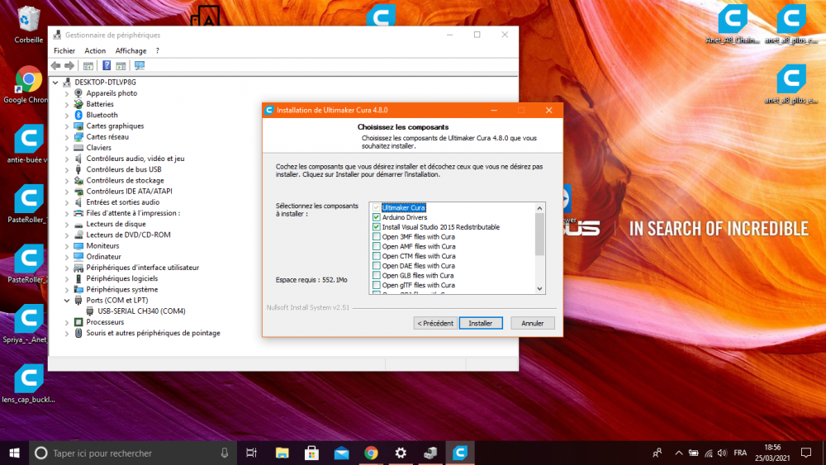Viewport: 826px width, 465px height.
Task: Open Settings gear from the taskbar
Action: (x=401, y=453)
